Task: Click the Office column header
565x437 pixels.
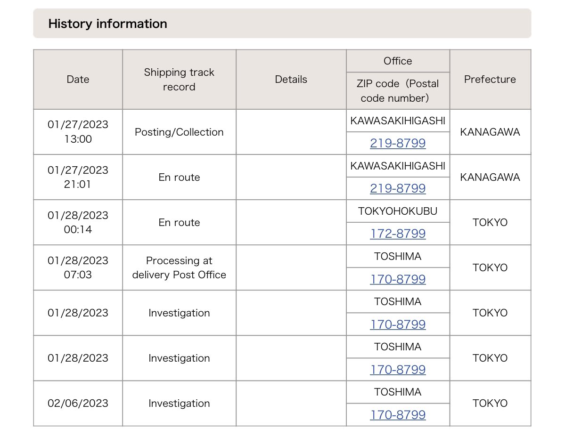Action: (398, 61)
